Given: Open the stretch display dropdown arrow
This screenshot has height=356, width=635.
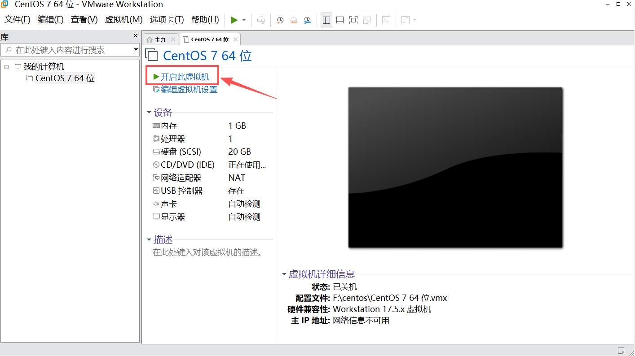Looking at the screenshot, I should coord(415,20).
